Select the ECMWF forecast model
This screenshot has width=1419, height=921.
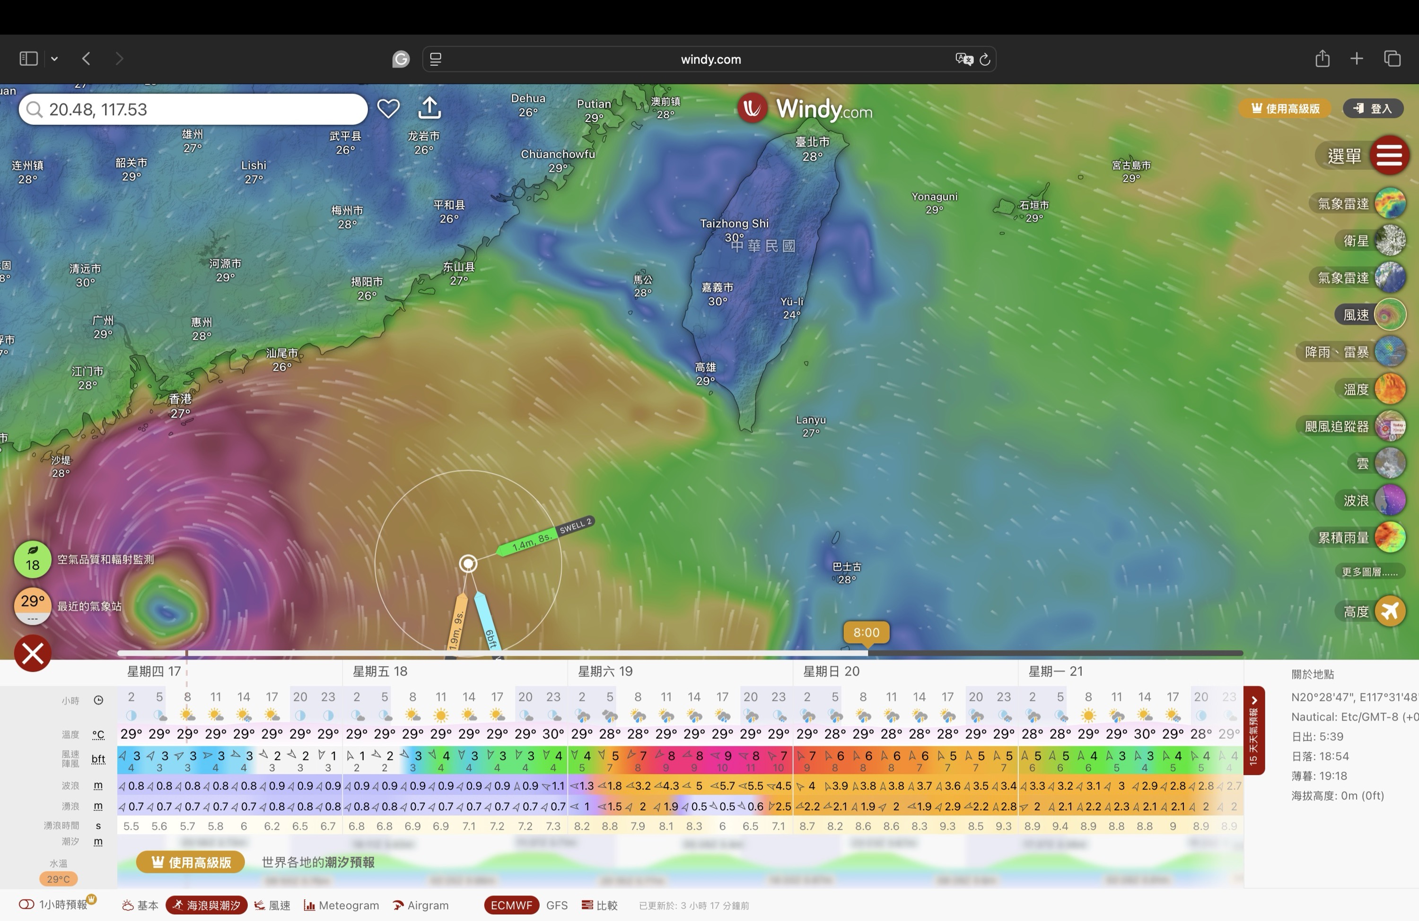[511, 905]
